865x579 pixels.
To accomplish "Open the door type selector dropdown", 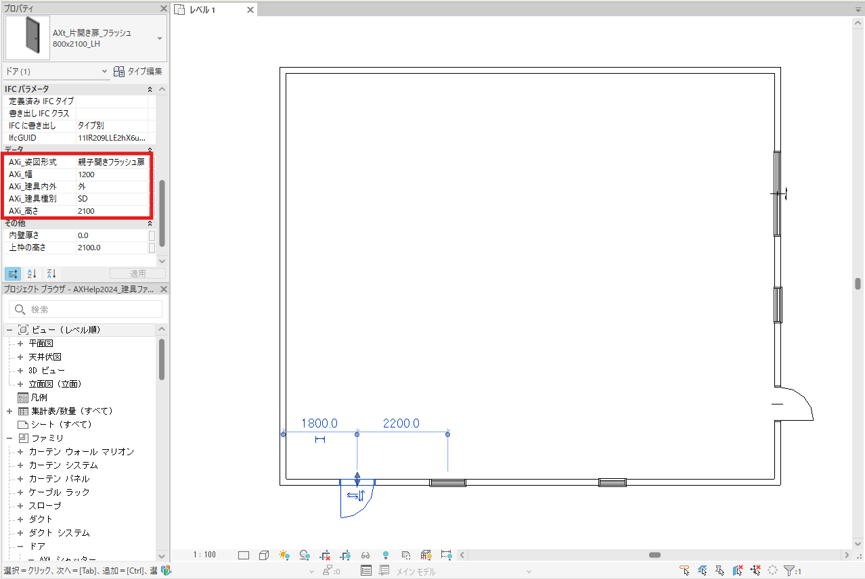I will (x=160, y=39).
